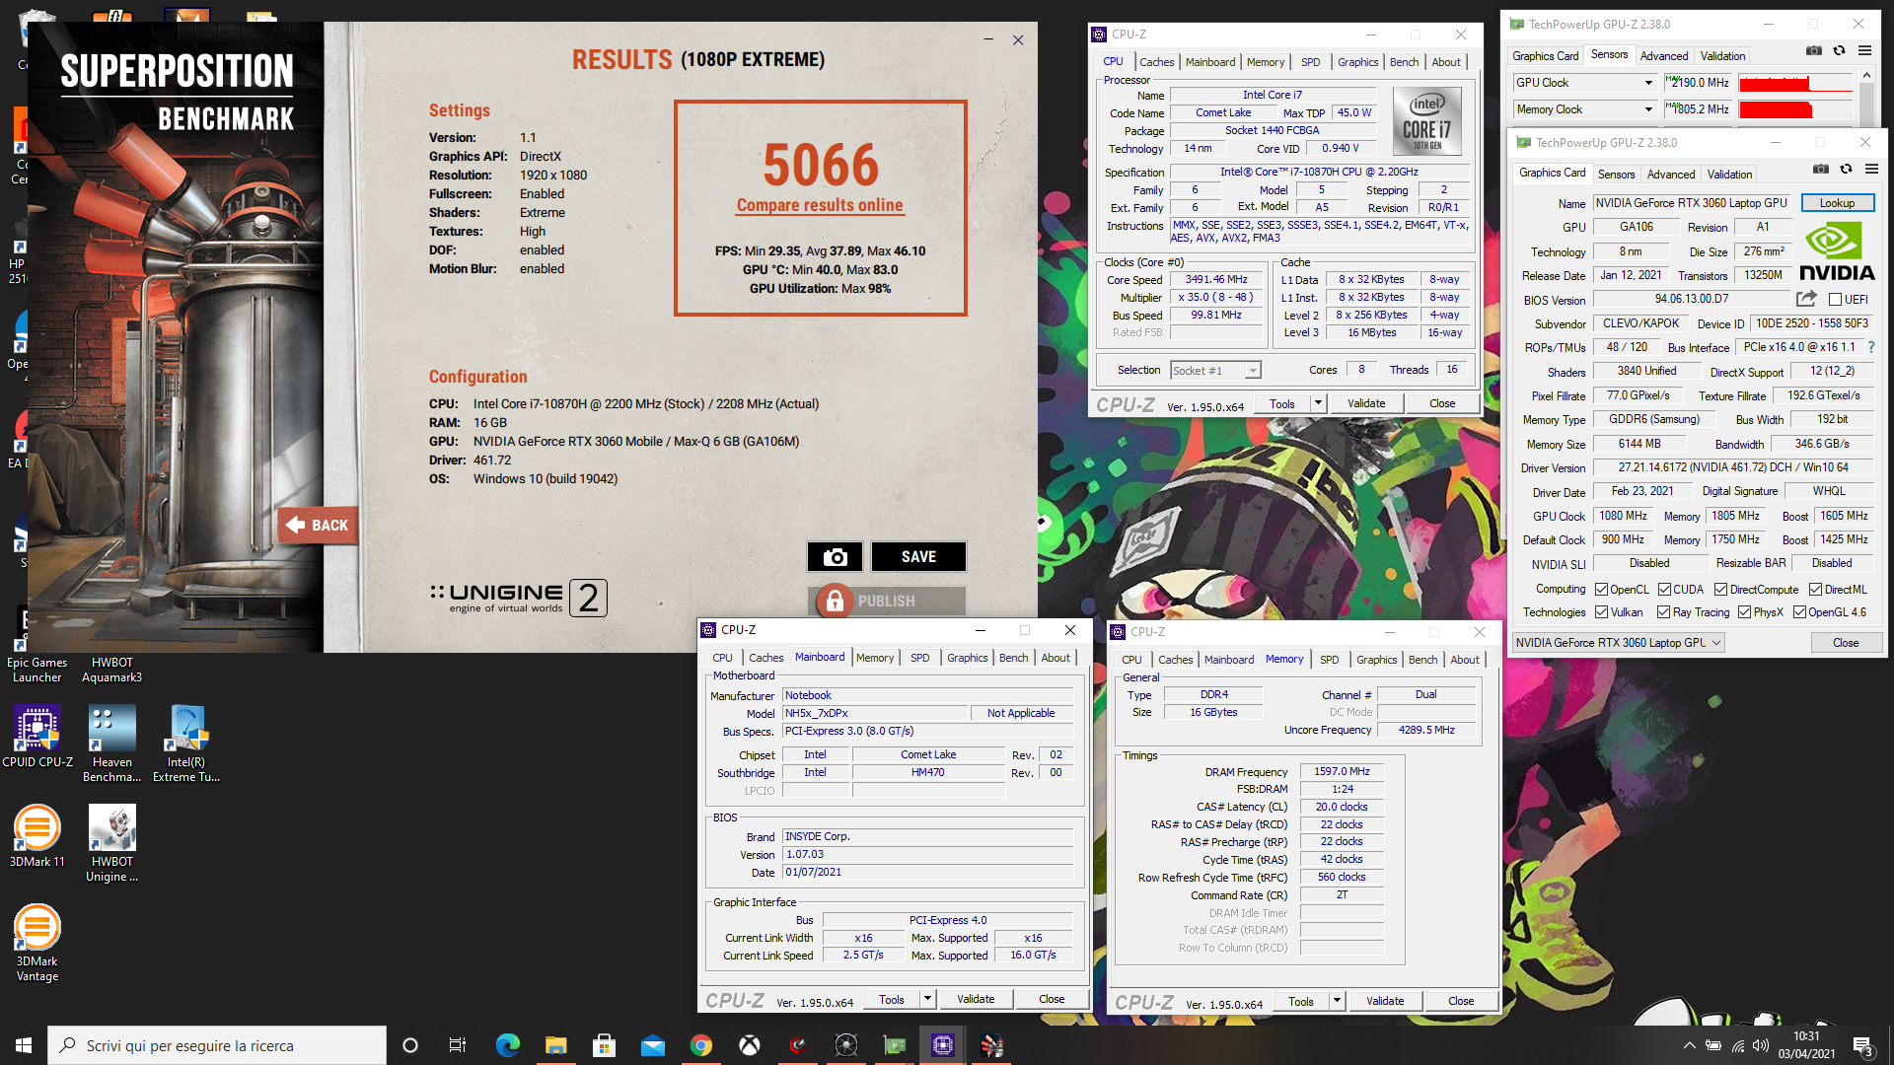Click the NVIDIA logo in GPU-Z
This screenshot has width=1894, height=1065.
coord(1836,251)
